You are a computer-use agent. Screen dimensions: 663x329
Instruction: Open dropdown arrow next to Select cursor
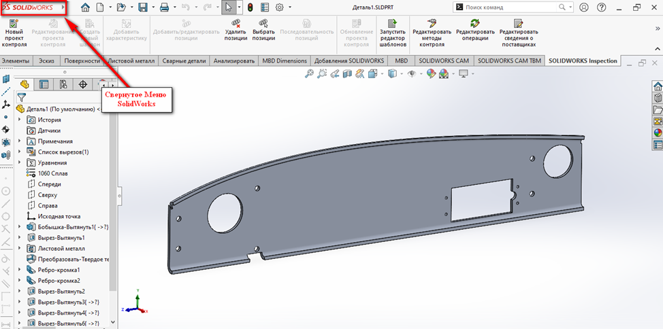[x=239, y=7]
